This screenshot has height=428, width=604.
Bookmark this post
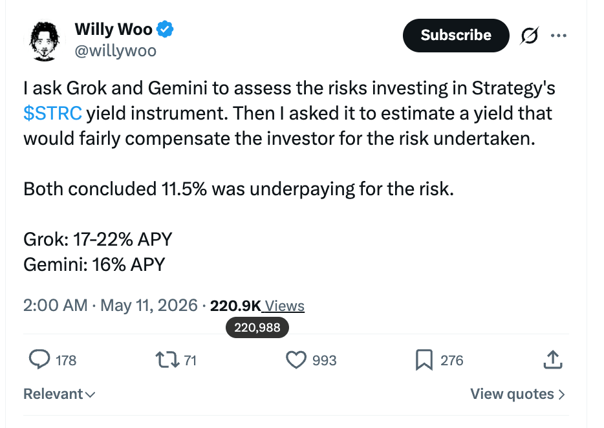tap(424, 360)
